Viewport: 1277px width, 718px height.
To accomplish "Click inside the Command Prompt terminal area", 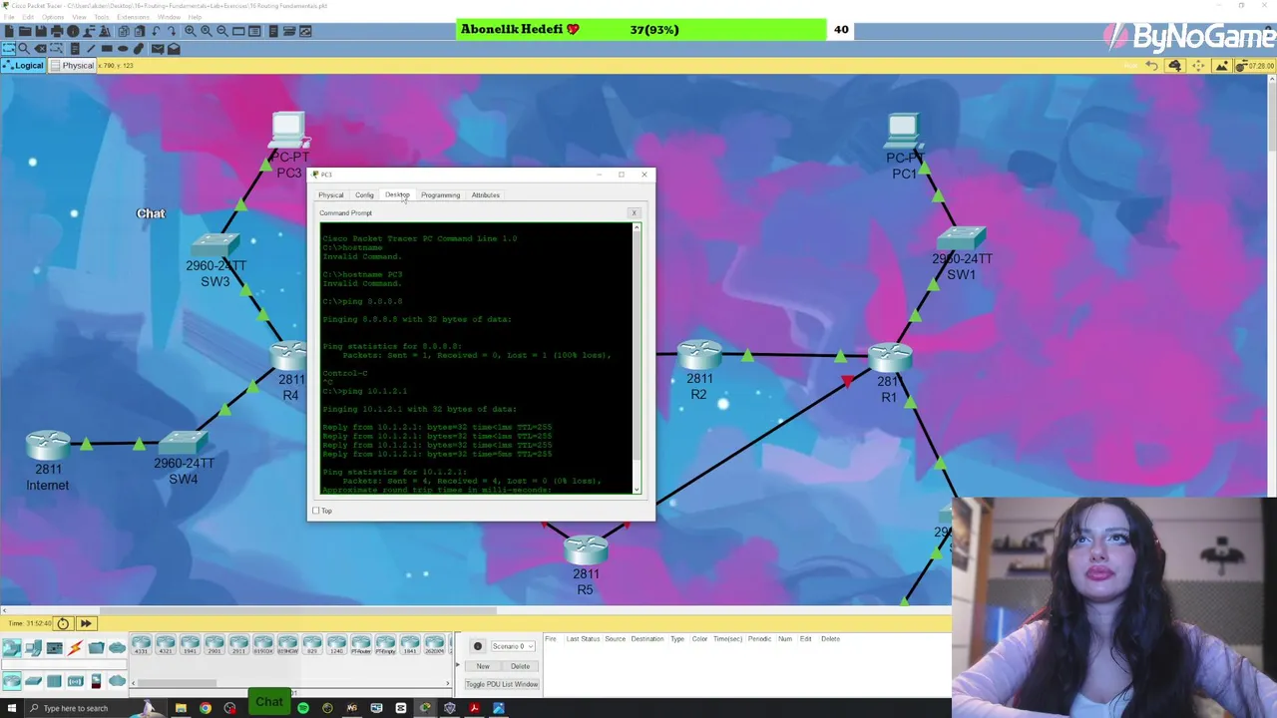I will (476, 358).
